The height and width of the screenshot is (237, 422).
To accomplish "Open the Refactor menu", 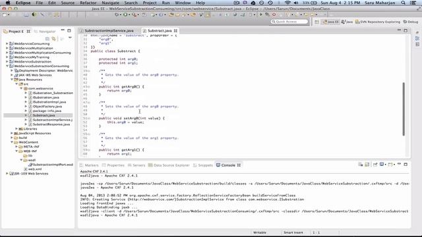I will click(x=88, y=3).
